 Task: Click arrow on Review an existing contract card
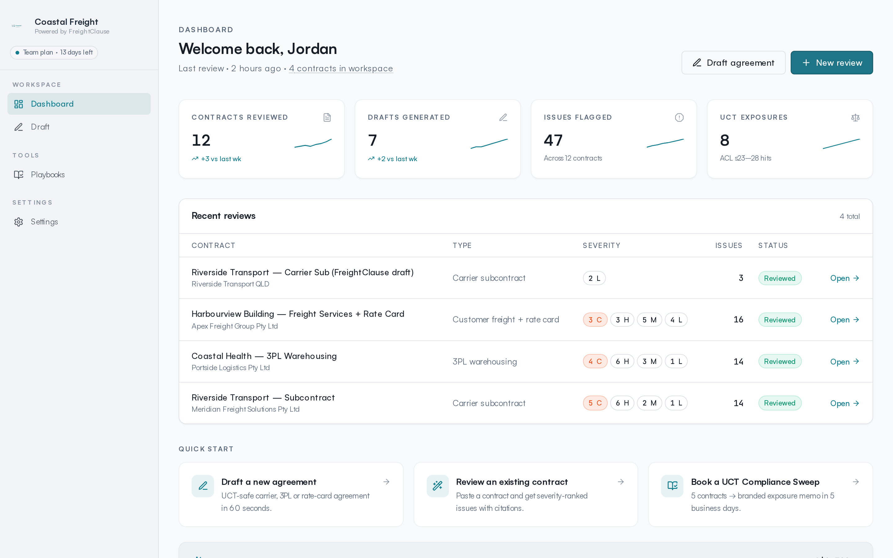pyautogui.click(x=621, y=482)
